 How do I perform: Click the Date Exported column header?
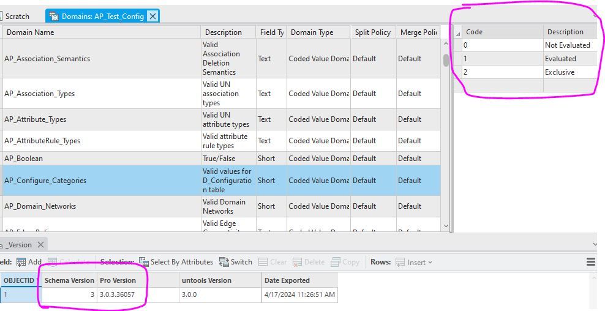pos(300,280)
